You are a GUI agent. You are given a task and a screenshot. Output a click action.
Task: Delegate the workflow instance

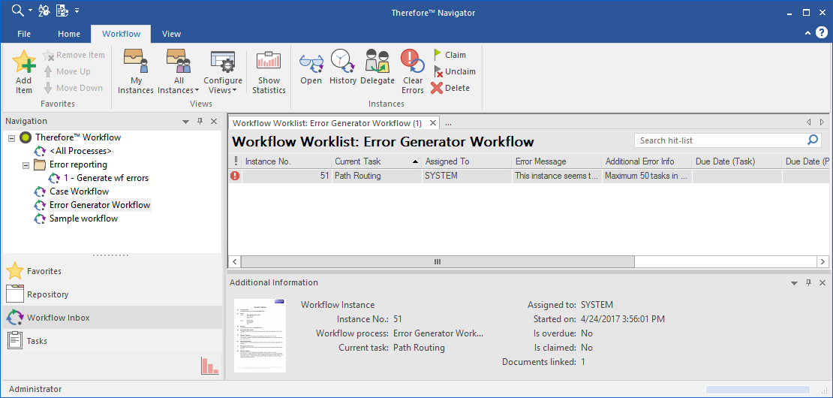pos(377,67)
